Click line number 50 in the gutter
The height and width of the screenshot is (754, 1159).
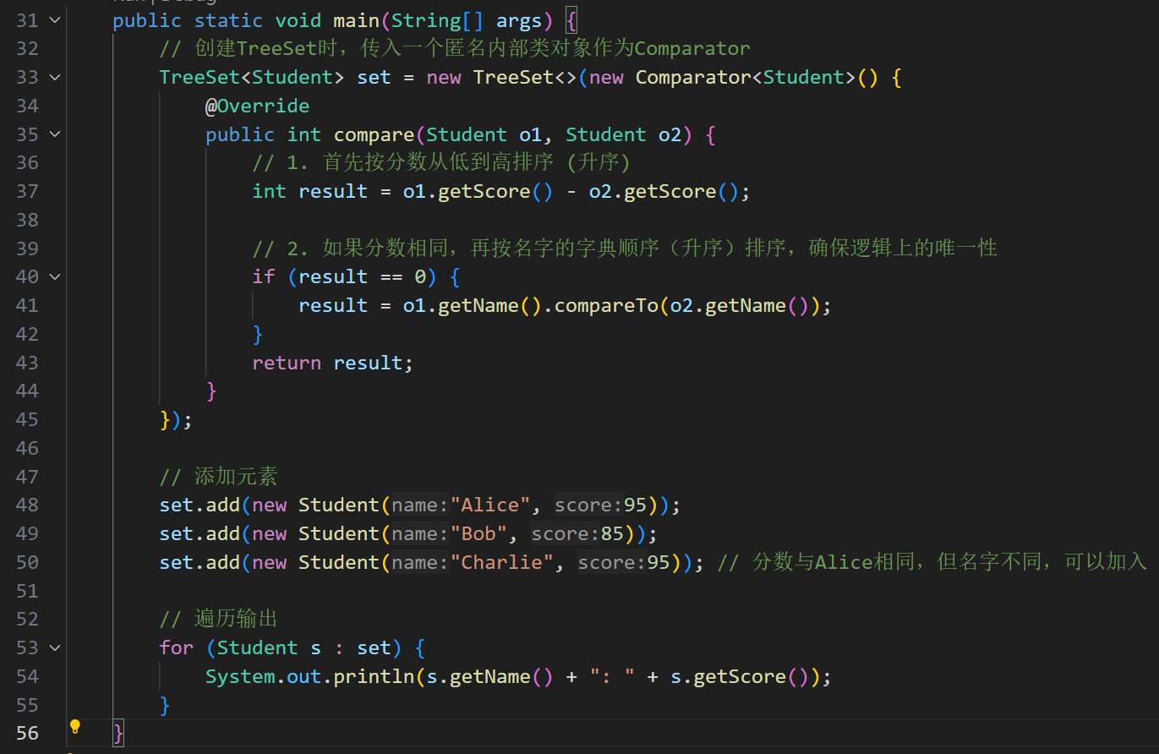pyautogui.click(x=27, y=563)
